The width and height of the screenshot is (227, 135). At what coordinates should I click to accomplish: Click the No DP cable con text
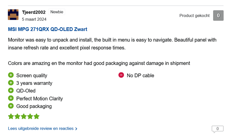click(140, 75)
